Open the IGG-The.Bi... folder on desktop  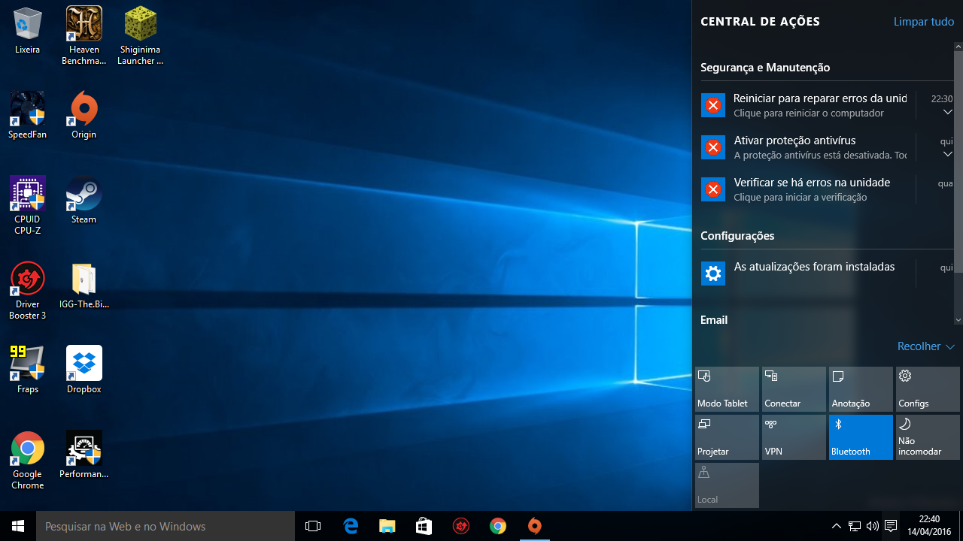click(84, 285)
